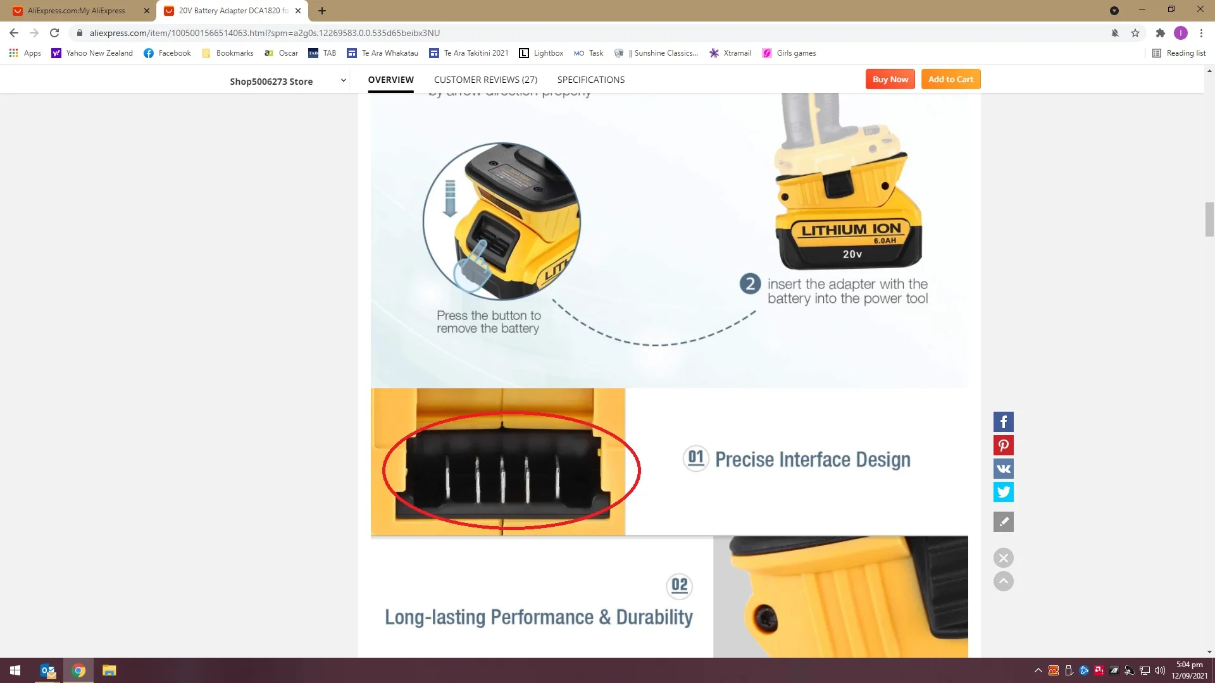Click the page vertical scrollbar thumb
The height and width of the screenshot is (683, 1215).
1209,219
